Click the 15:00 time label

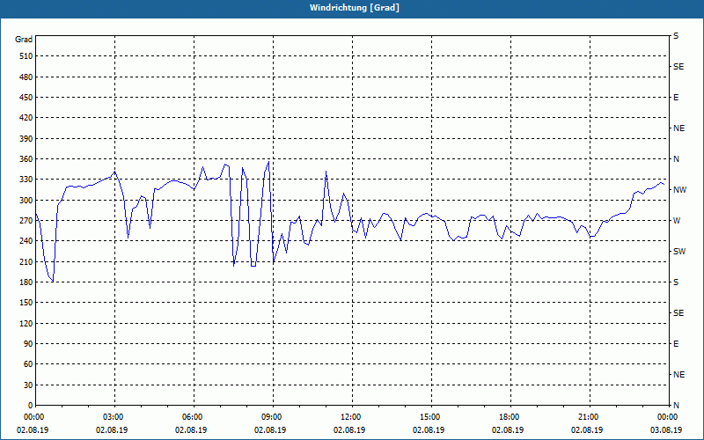coord(431,417)
